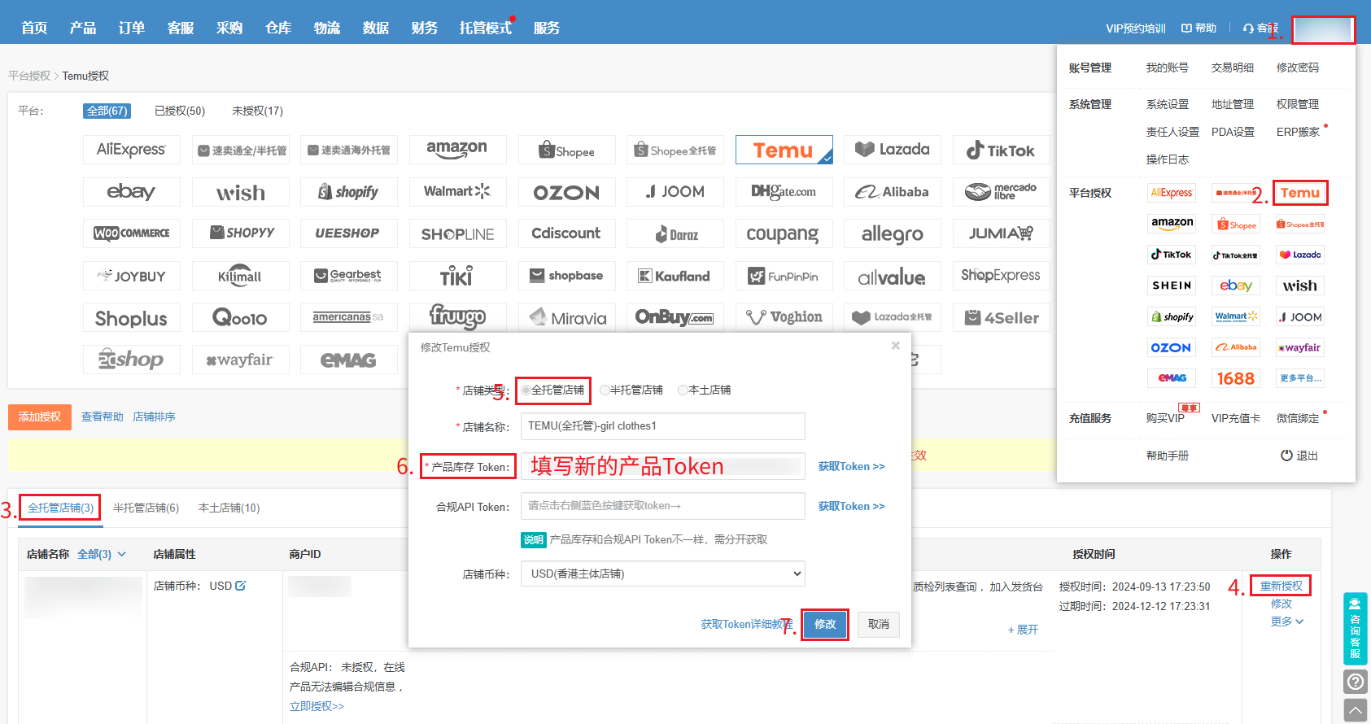Select the 本土店铺 radio option
Image resolution: width=1371 pixels, height=724 pixels.
tap(683, 390)
